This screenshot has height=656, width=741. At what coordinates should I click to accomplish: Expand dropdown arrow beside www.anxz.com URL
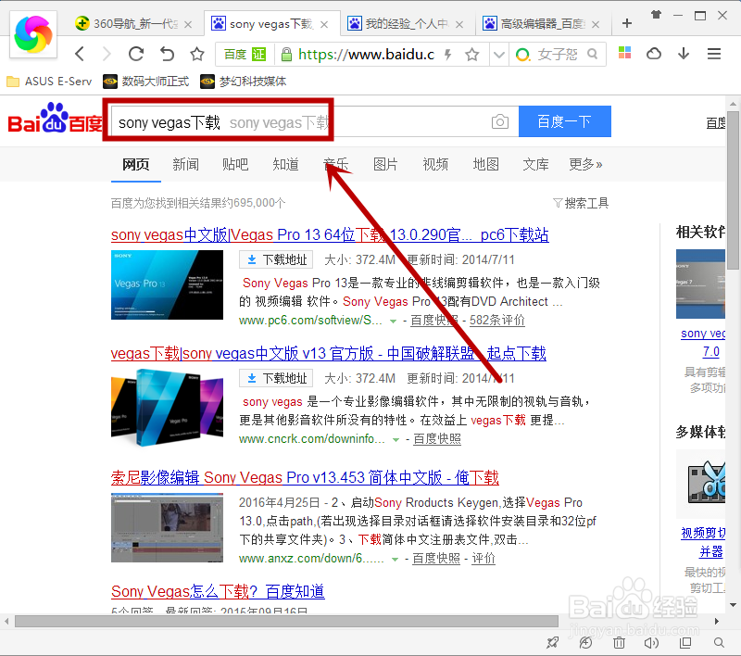point(395,560)
